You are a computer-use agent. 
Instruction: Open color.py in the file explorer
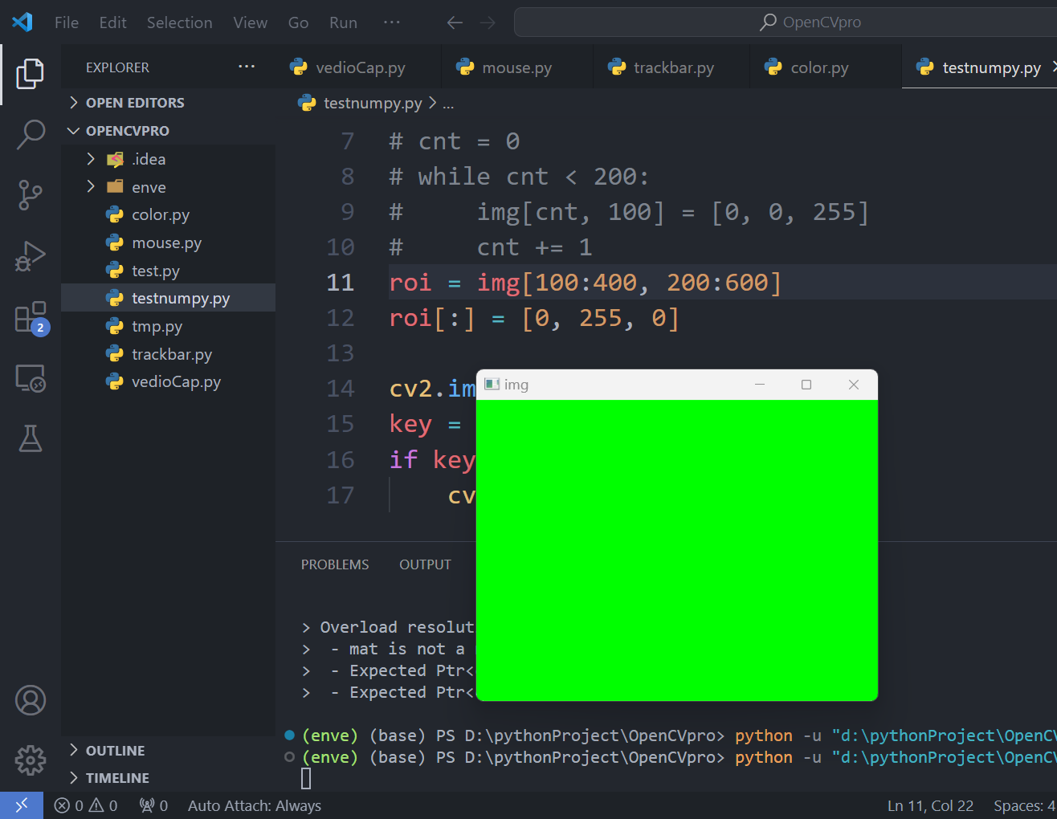(168, 214)
